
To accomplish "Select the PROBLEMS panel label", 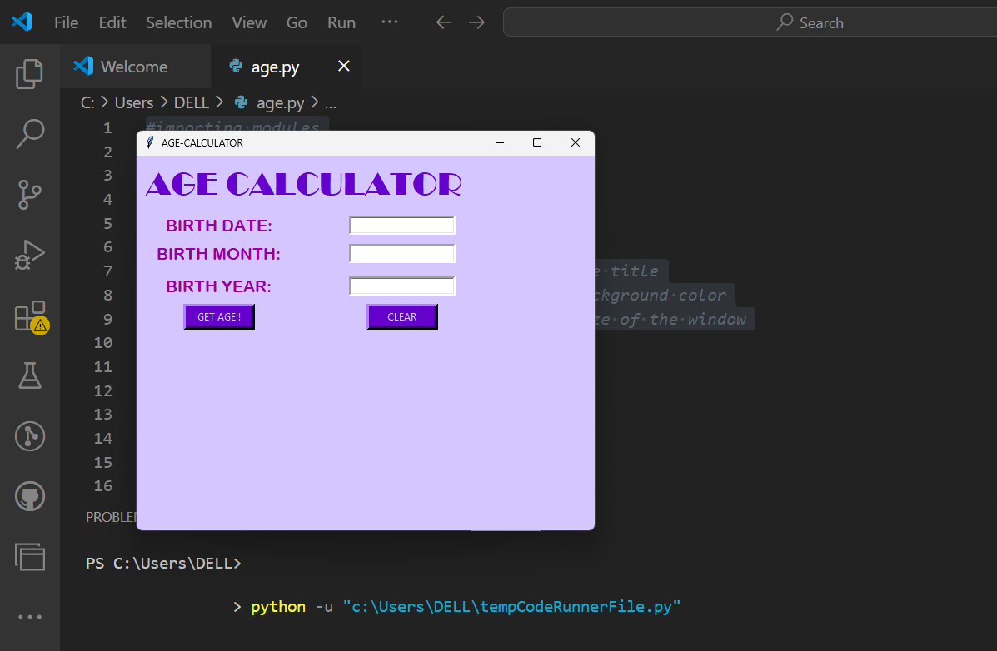I will [x=110, y=516].
